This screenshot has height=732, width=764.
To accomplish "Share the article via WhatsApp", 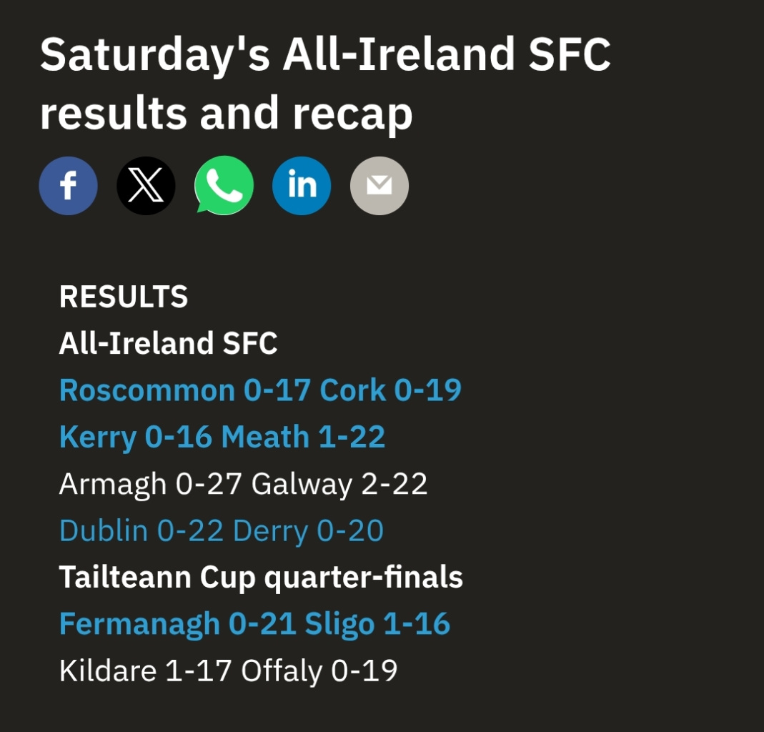I will tap(224, 186).
